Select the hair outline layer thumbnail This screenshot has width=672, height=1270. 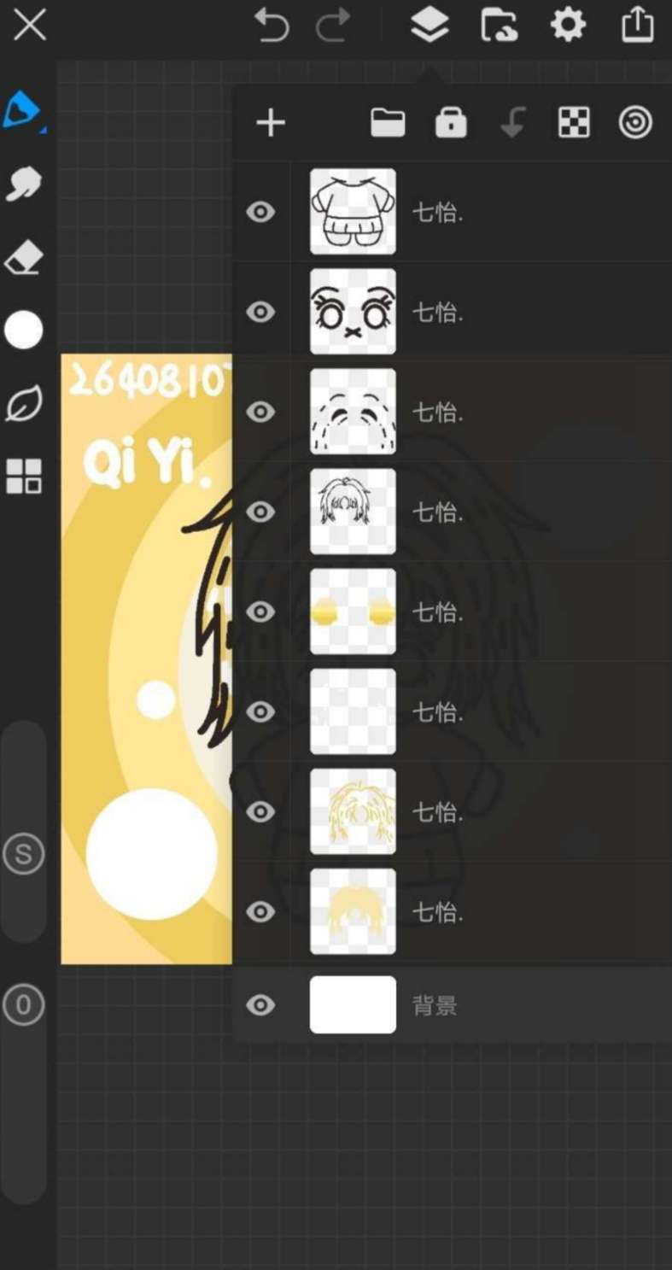click(353, 512)
